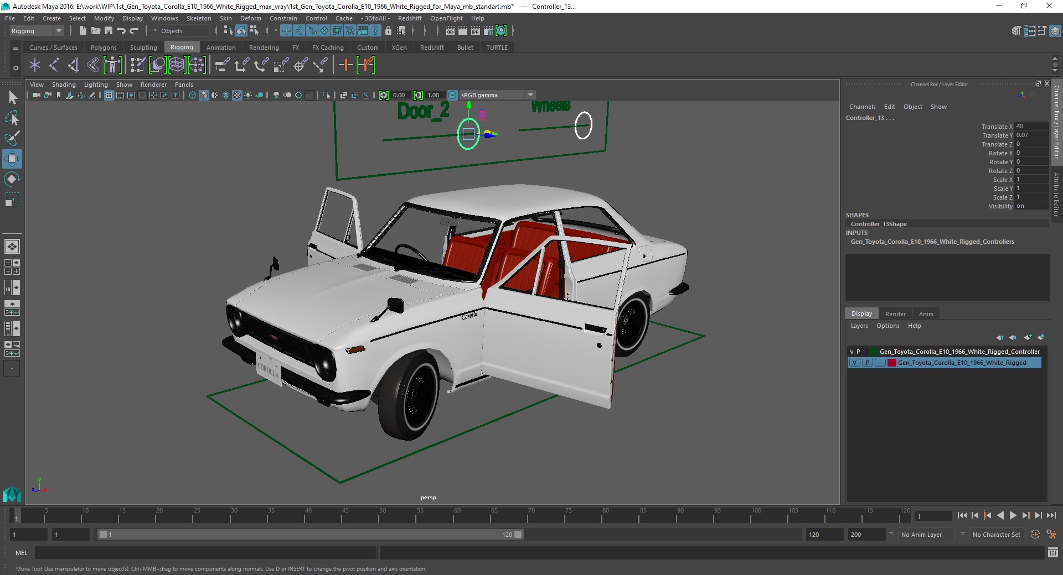Create layer from selected objects

1041,337
